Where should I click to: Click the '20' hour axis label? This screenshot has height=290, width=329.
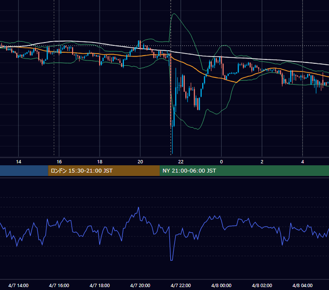coord(140,162)
